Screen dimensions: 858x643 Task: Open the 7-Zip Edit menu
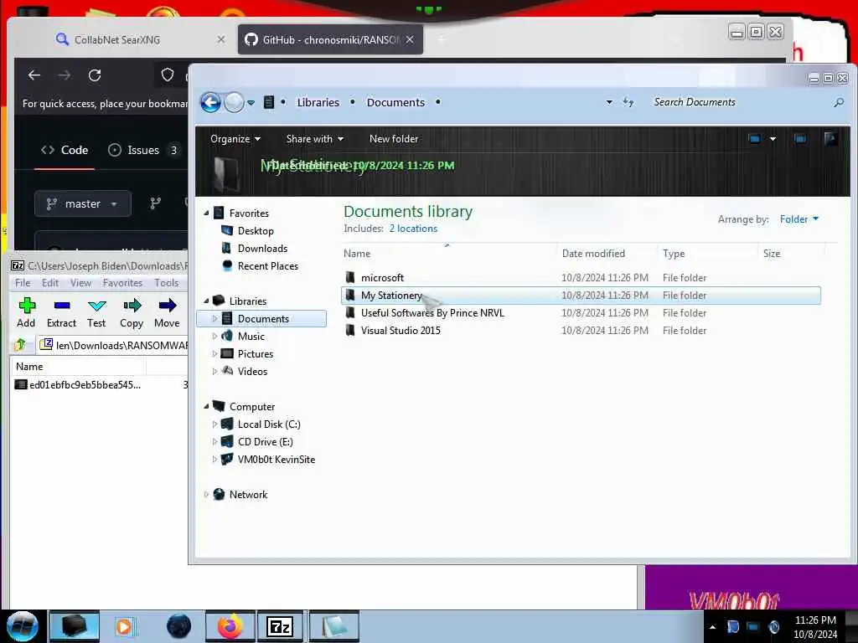click(x=49, y=283)
